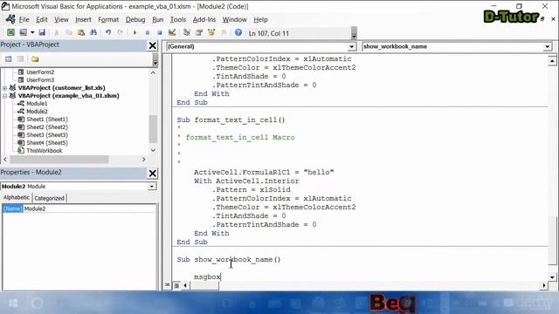Open the File menu
The width and height of the screenshot is (559, 314).
pyautogui.click(x=24, y=19)
